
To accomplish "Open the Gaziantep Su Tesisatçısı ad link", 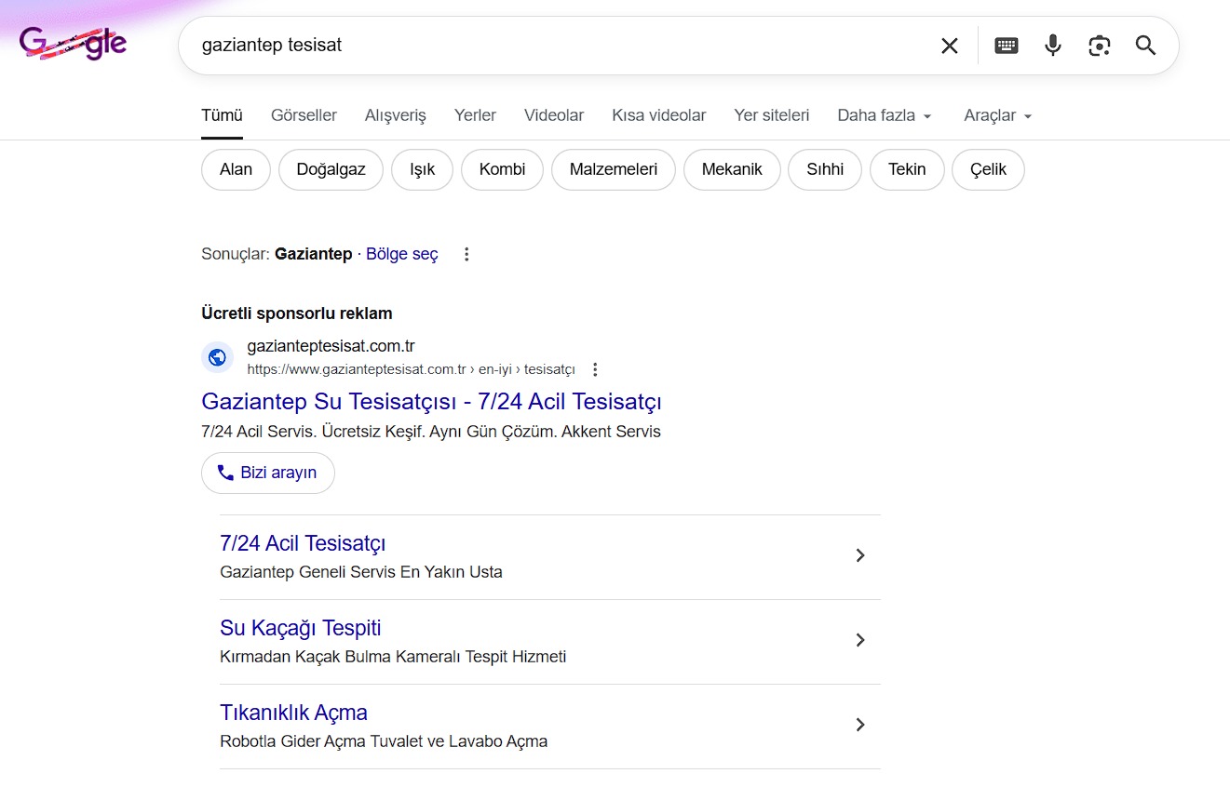I will (x=431, y=402).
